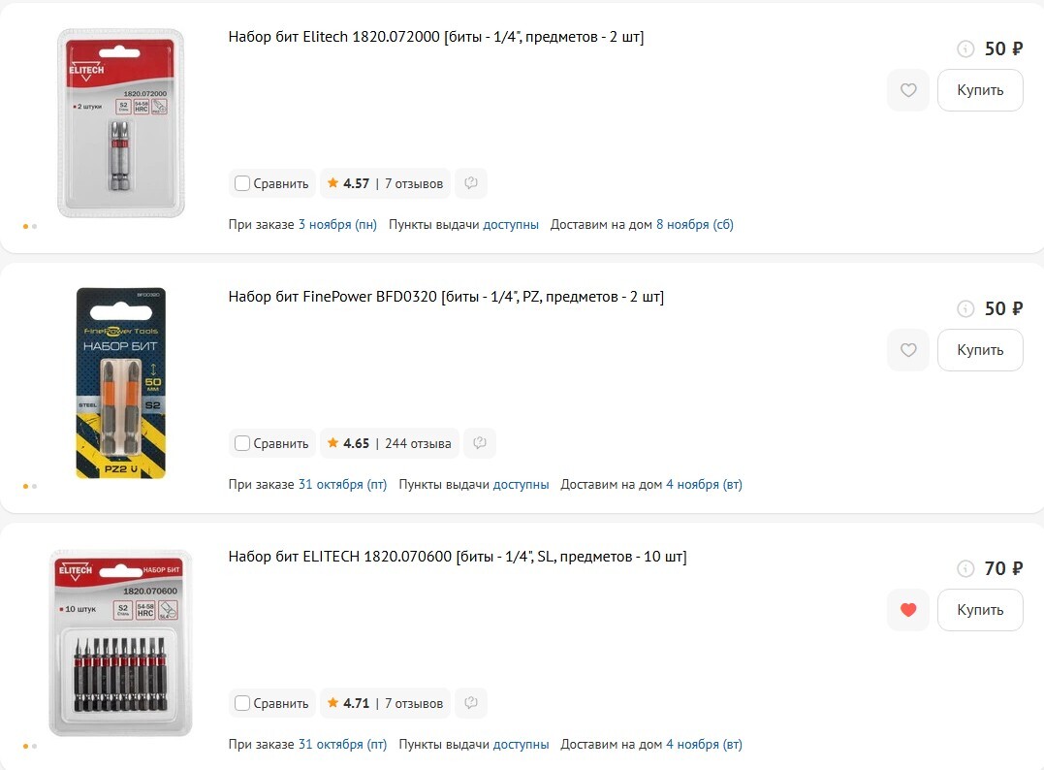Remove ELITECH 1820.070600 from favorites
The height and width of the screenshot is (770, 1044).
[x=907, y=610]
